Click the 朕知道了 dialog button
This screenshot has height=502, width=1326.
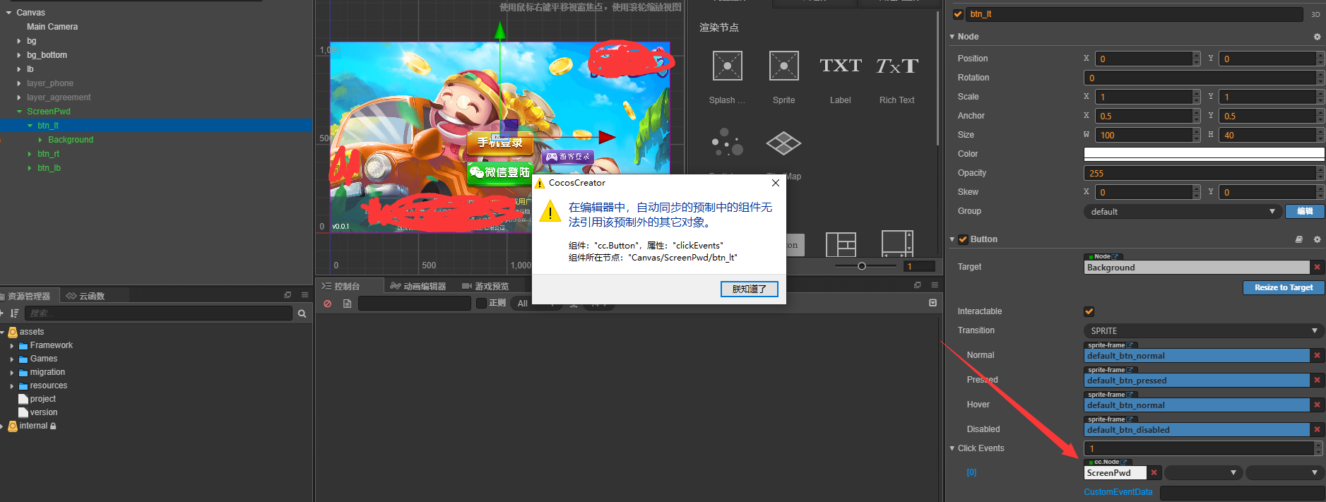pos(749,289)
